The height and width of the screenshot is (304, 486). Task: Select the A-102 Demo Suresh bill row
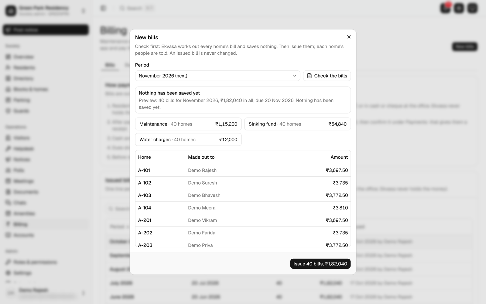click(243, 183)
